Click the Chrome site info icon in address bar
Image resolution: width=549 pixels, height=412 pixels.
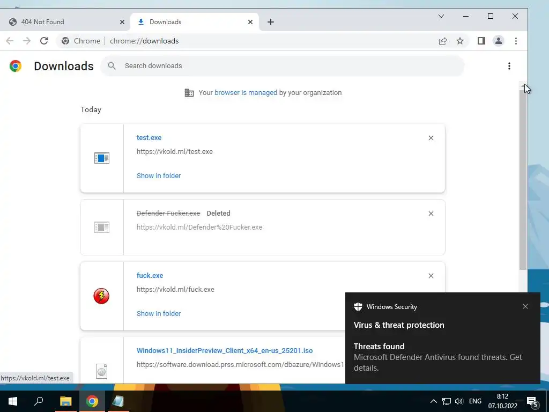65,41
